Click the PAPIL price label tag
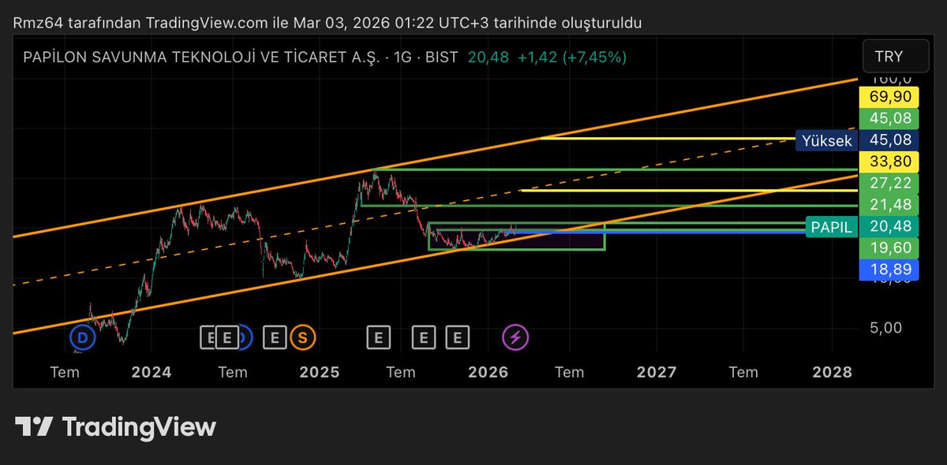The width and height of the screenshot is (947, 465). pos(832,227)
